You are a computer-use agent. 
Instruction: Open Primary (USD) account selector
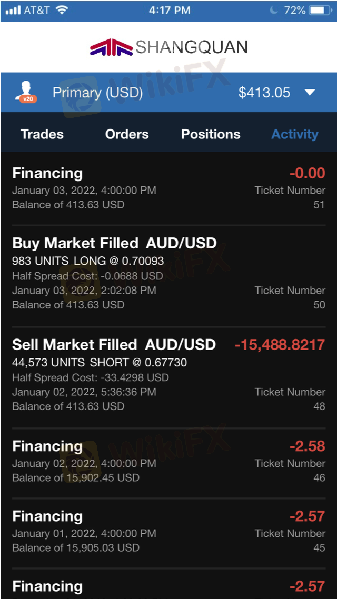(97, 93)
